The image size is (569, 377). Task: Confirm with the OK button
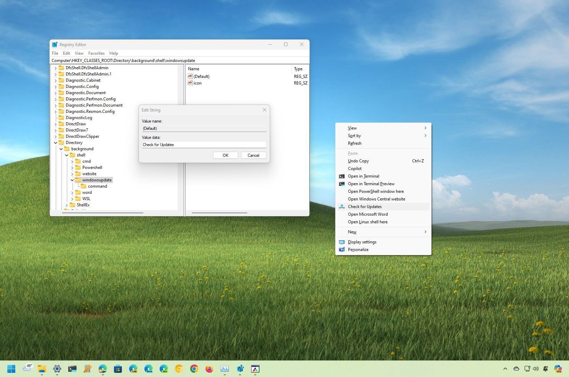225,155
